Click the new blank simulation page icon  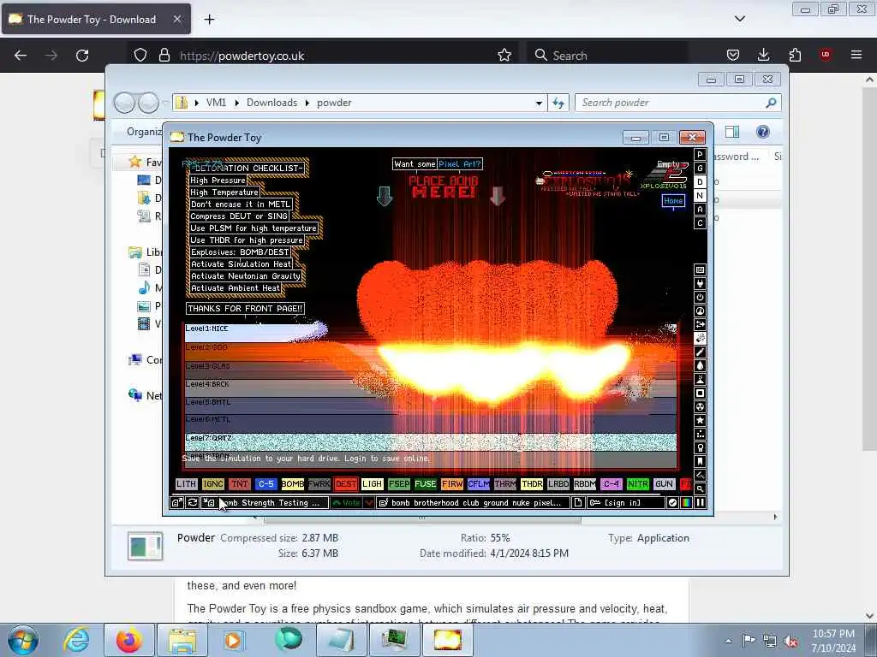coord(578,503)
